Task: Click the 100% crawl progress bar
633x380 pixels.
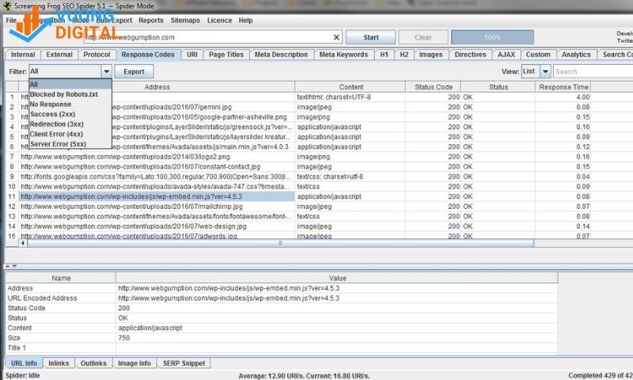Action: tap(492, 37)
